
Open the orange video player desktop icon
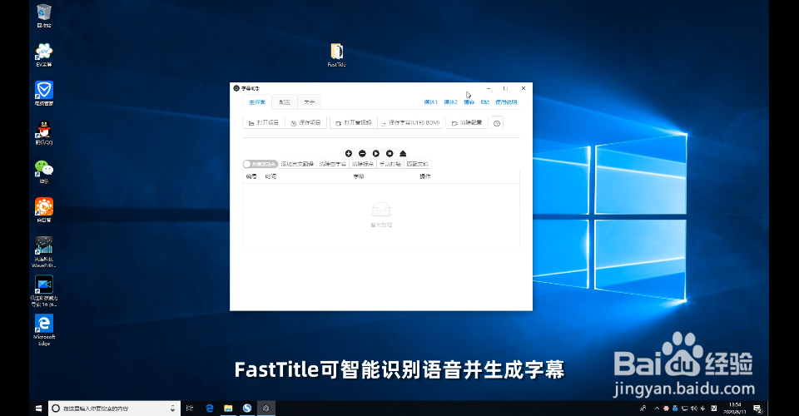pos(44,210)
